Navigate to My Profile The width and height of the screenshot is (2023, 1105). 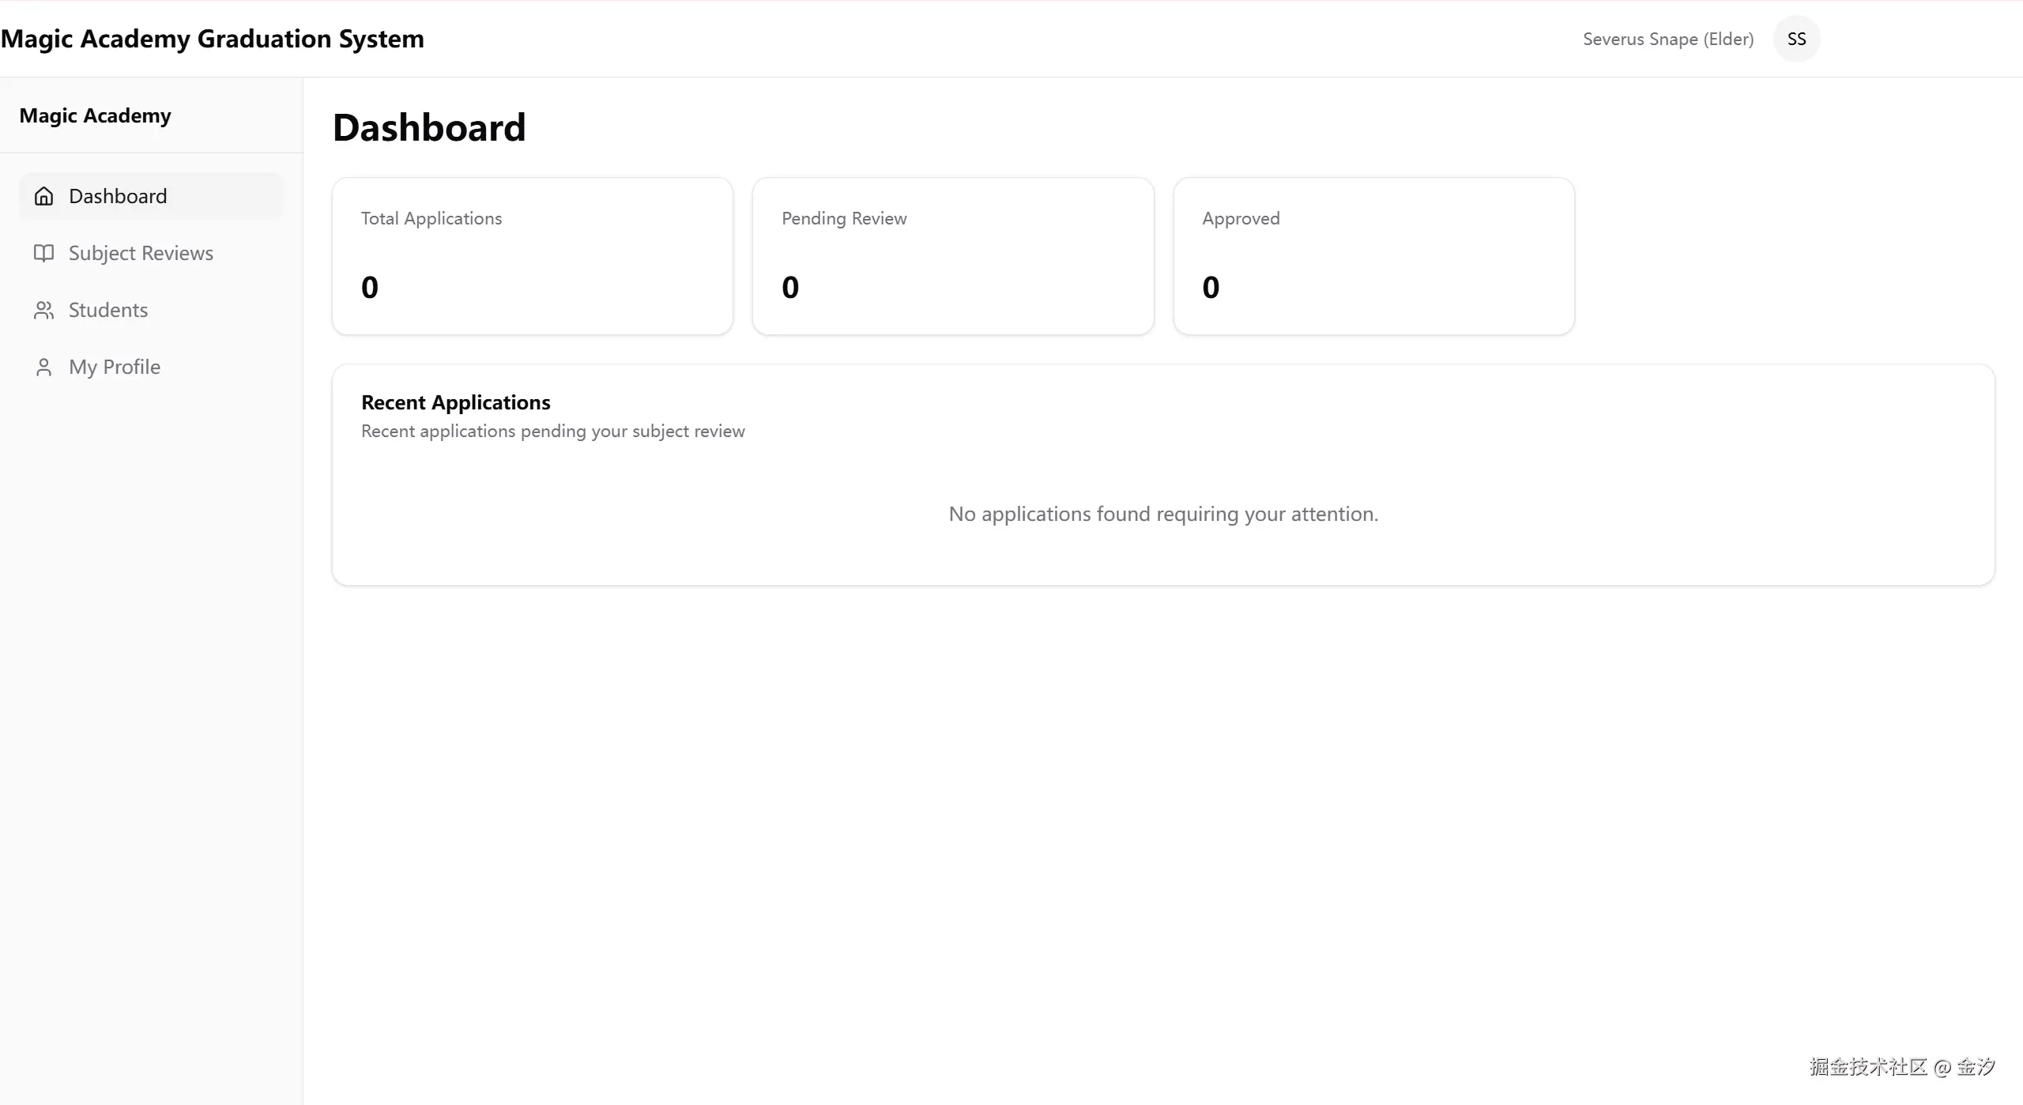click(x=115, y=367)
